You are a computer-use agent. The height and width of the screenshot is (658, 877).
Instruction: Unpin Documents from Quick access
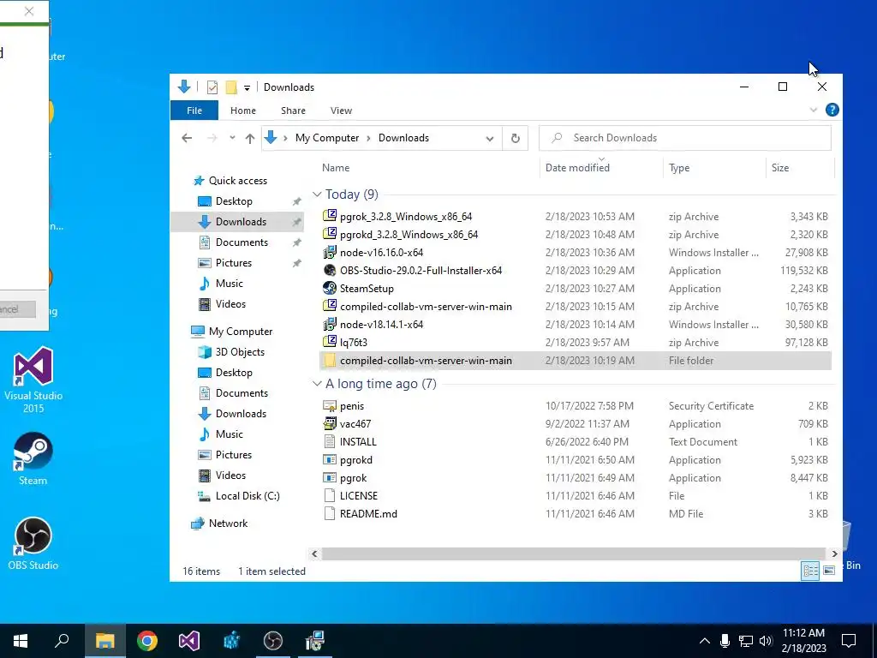297,242
